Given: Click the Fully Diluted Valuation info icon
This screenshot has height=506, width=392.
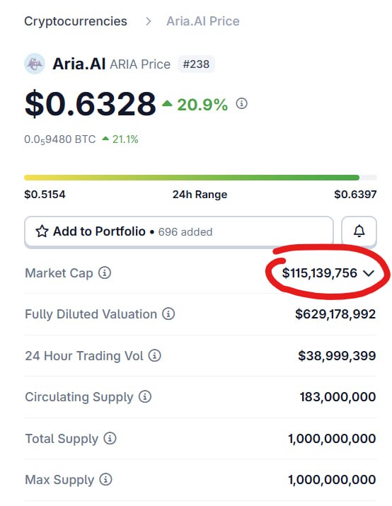Looking at the screenshot, I should [168, 314].
